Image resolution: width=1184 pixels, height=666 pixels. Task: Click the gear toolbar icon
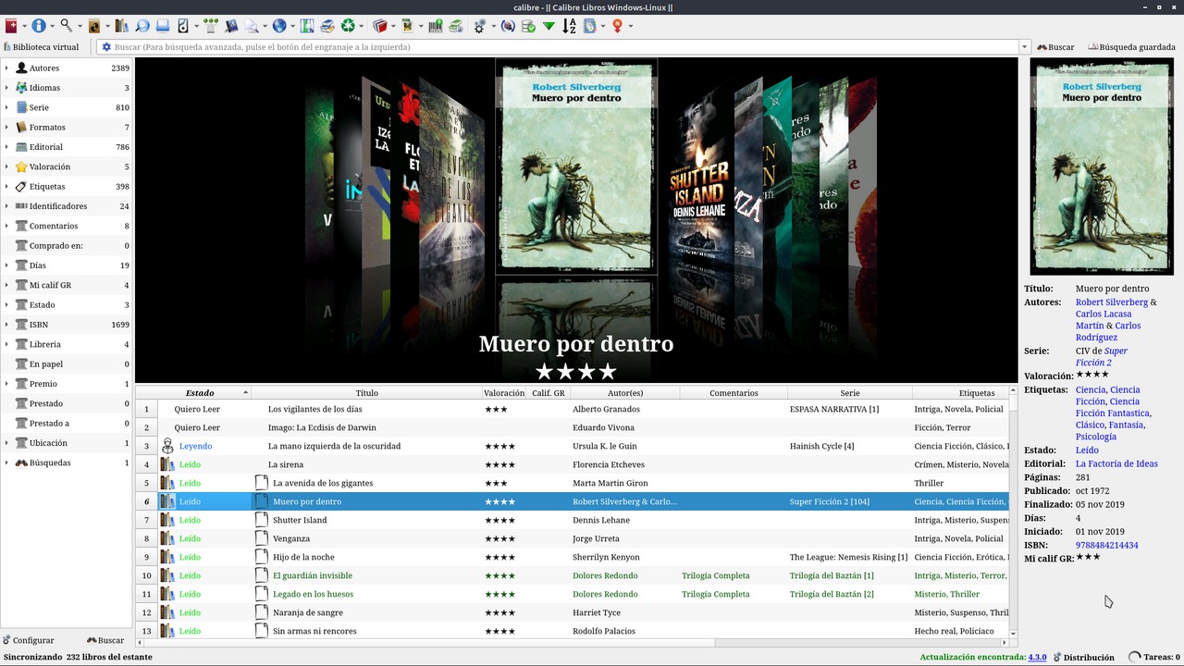pos(480,26)
